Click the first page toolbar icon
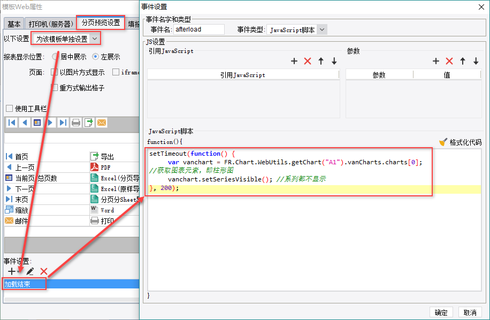 coord(12,123)
